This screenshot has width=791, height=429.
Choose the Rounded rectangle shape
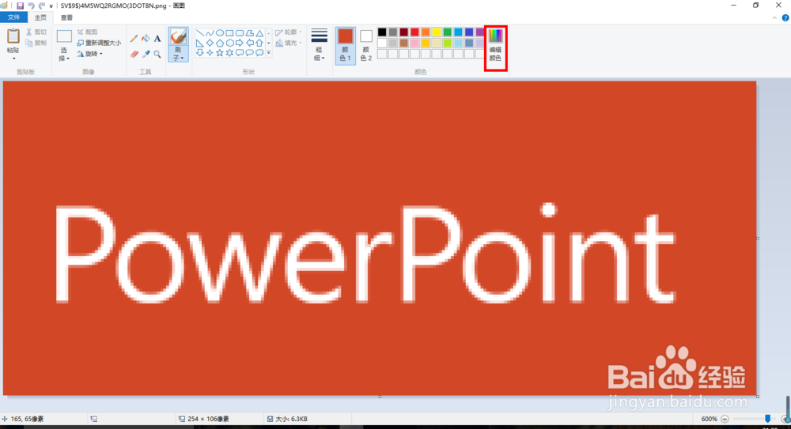tap(240, 33)
